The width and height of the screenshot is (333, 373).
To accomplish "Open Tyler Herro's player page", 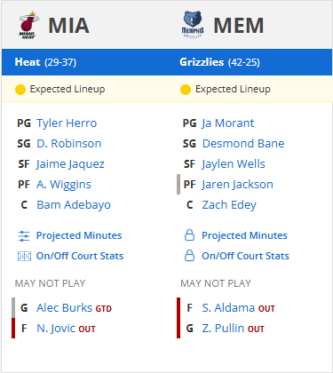I will click(x=67, y=123).
